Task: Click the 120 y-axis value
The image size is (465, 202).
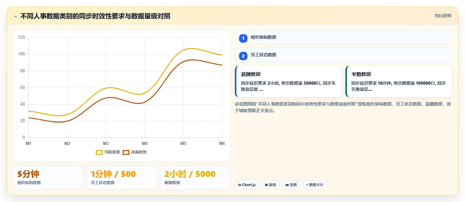Action: (x=22, y=37)
